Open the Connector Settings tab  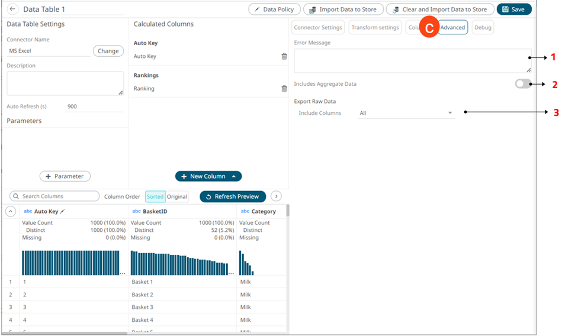[318, 27]
